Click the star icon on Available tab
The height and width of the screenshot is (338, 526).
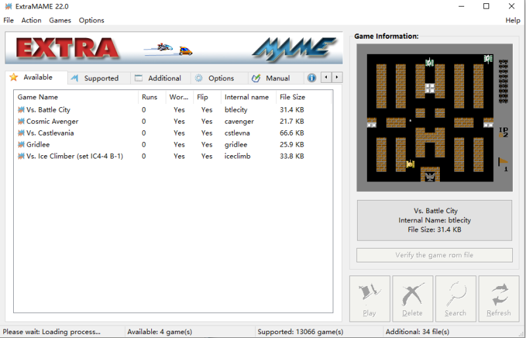coord(14,78)
